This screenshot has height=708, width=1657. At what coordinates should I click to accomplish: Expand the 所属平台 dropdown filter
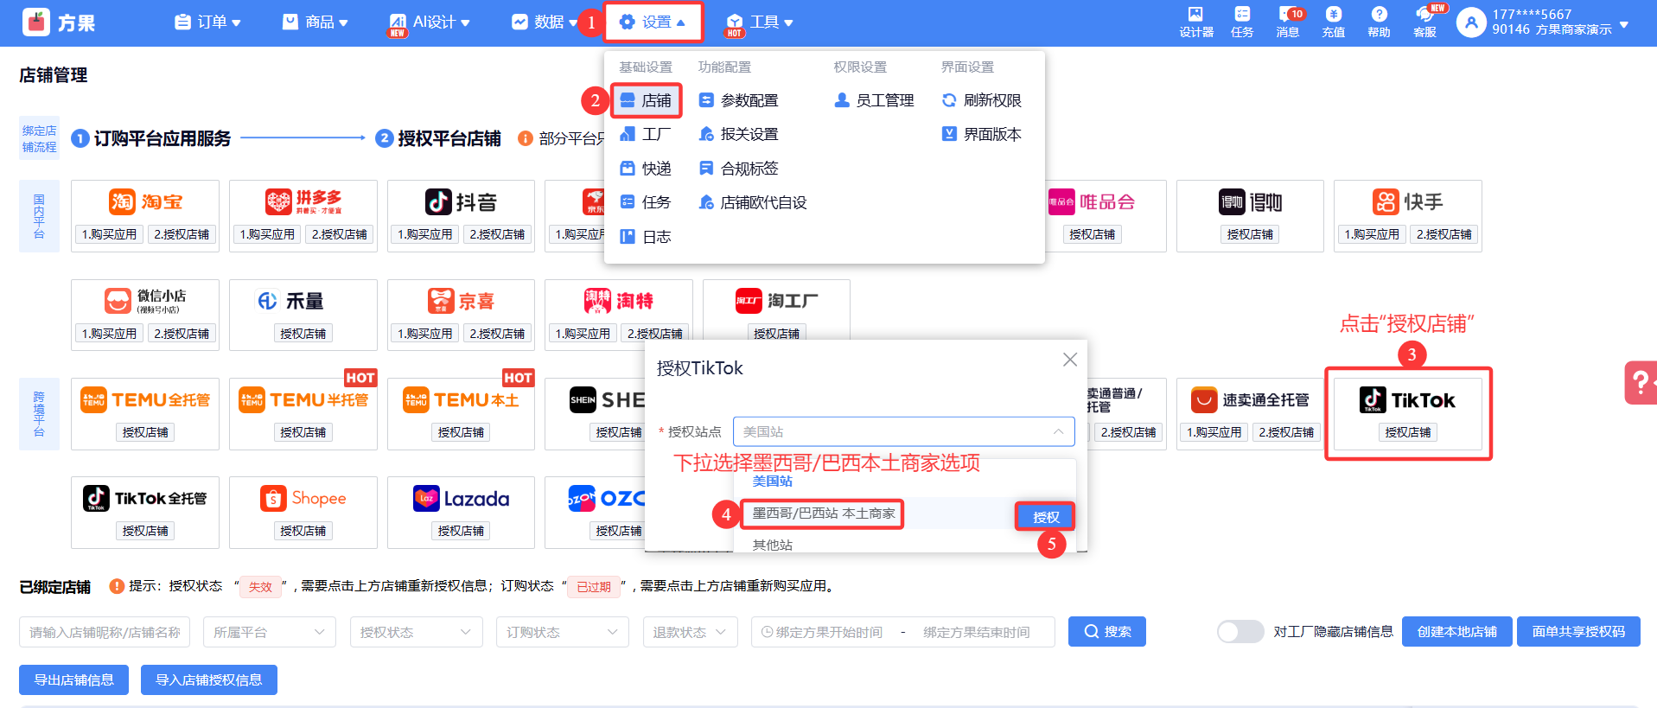pyautogui.click(x=269, y=632)
